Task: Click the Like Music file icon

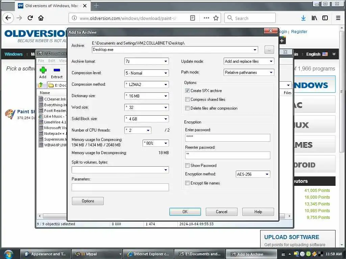Action: point(41,116)
